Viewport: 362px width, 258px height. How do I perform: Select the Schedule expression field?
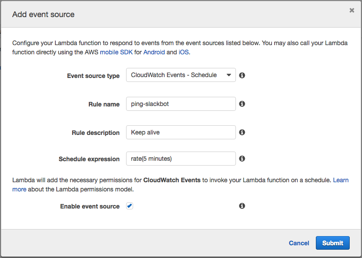click(x=181, y=159)
